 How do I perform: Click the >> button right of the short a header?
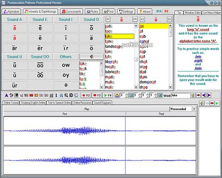coord(169,19)
